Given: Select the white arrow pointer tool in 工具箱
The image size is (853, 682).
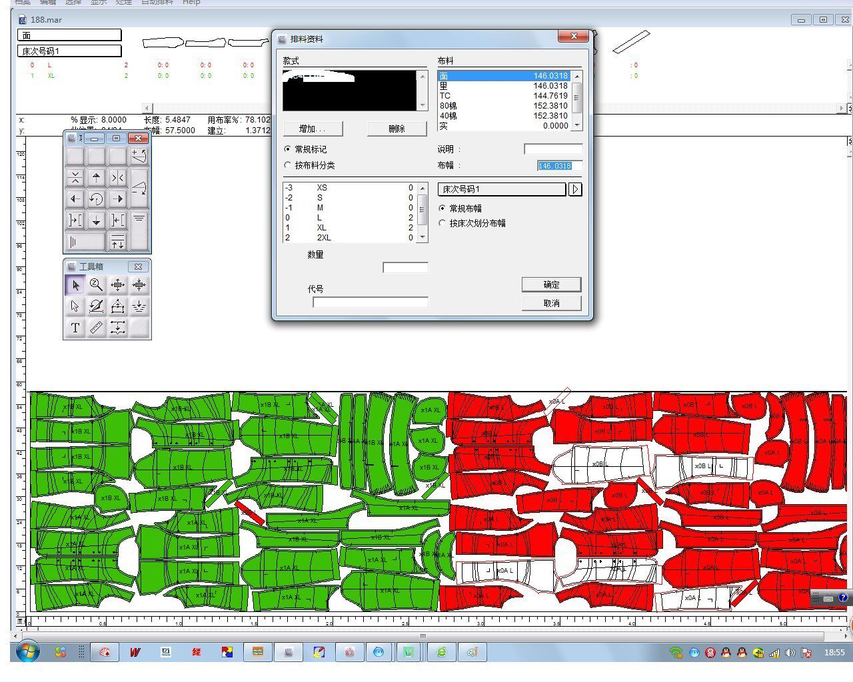Looking at the screenshot, I should [75, 306].
